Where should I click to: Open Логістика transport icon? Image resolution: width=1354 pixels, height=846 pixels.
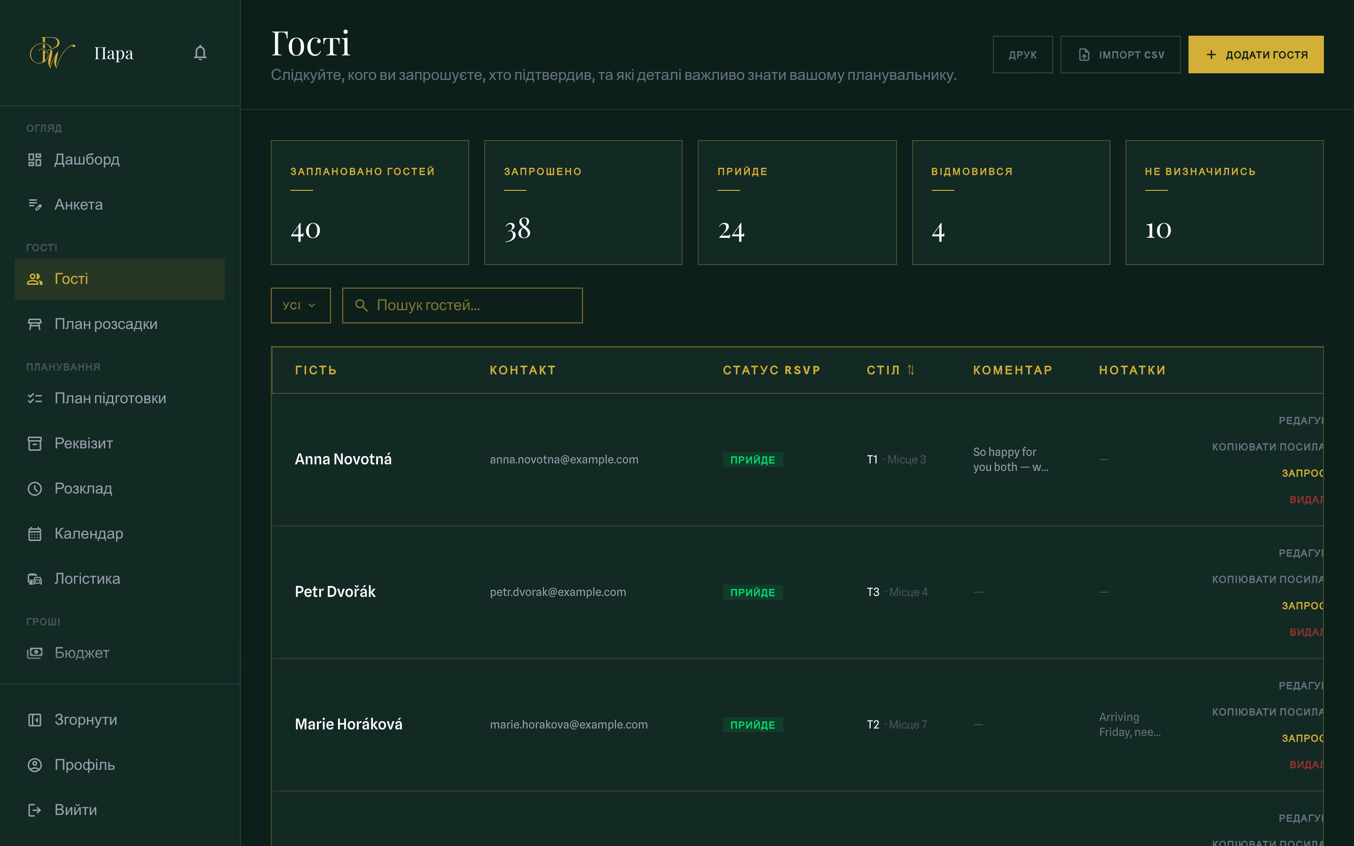[35, 579]
